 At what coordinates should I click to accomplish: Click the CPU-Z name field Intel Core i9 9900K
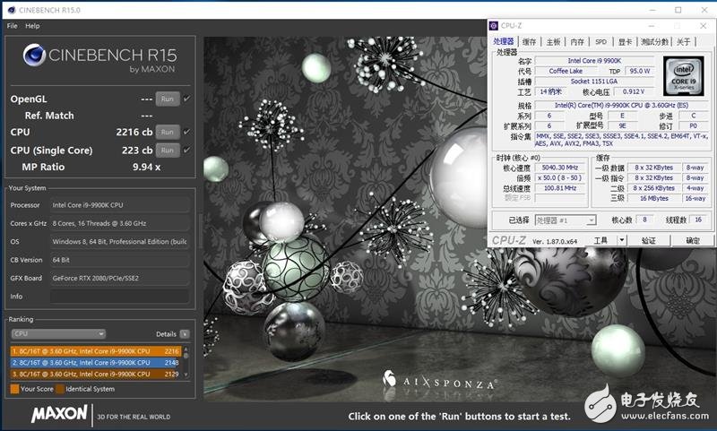(594, 61)
